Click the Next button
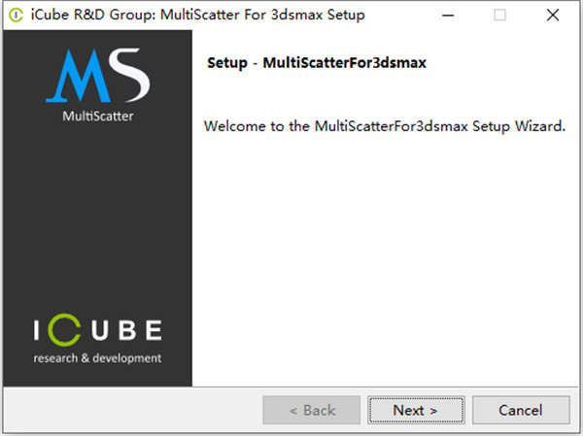The image size is (583, 436). click(x=416, y=410)
